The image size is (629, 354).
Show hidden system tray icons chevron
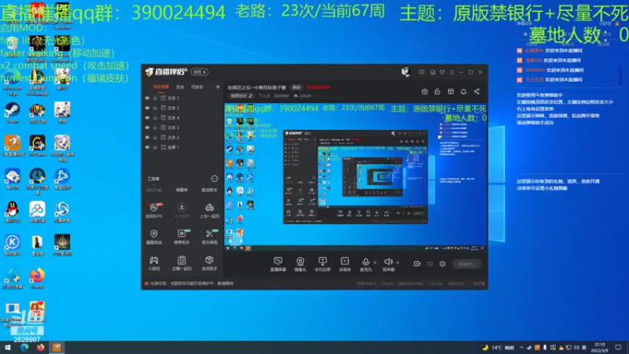pos(521,347)
